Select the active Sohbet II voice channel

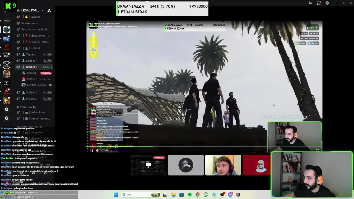(x=35, y=67)
